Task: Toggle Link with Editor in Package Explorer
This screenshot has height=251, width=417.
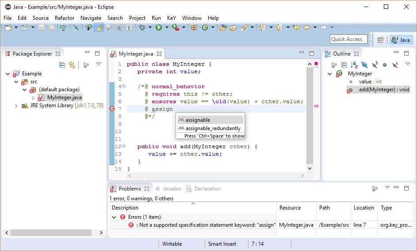Action: (72, 65)
